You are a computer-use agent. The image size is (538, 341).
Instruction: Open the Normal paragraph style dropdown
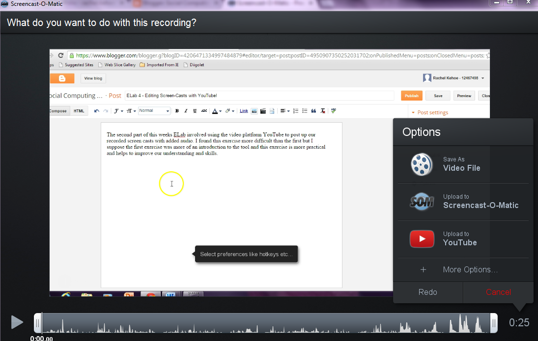point(154,111)
